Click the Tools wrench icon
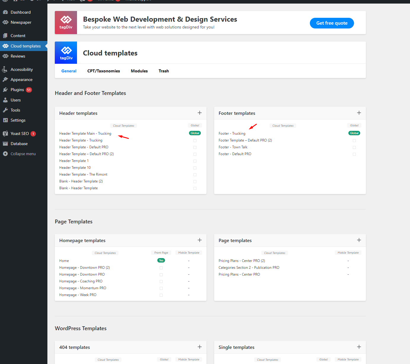This screenshot has width=410, height=364. tap(5, 110)
